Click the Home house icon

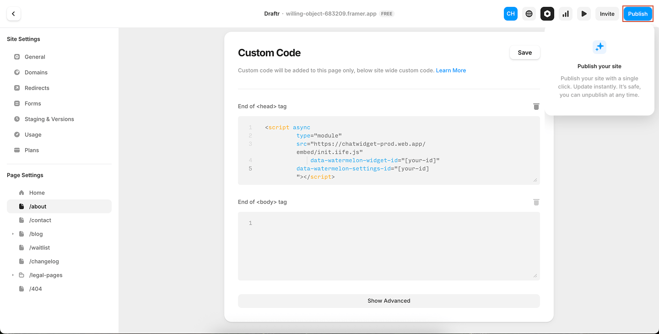pos(22,193)
